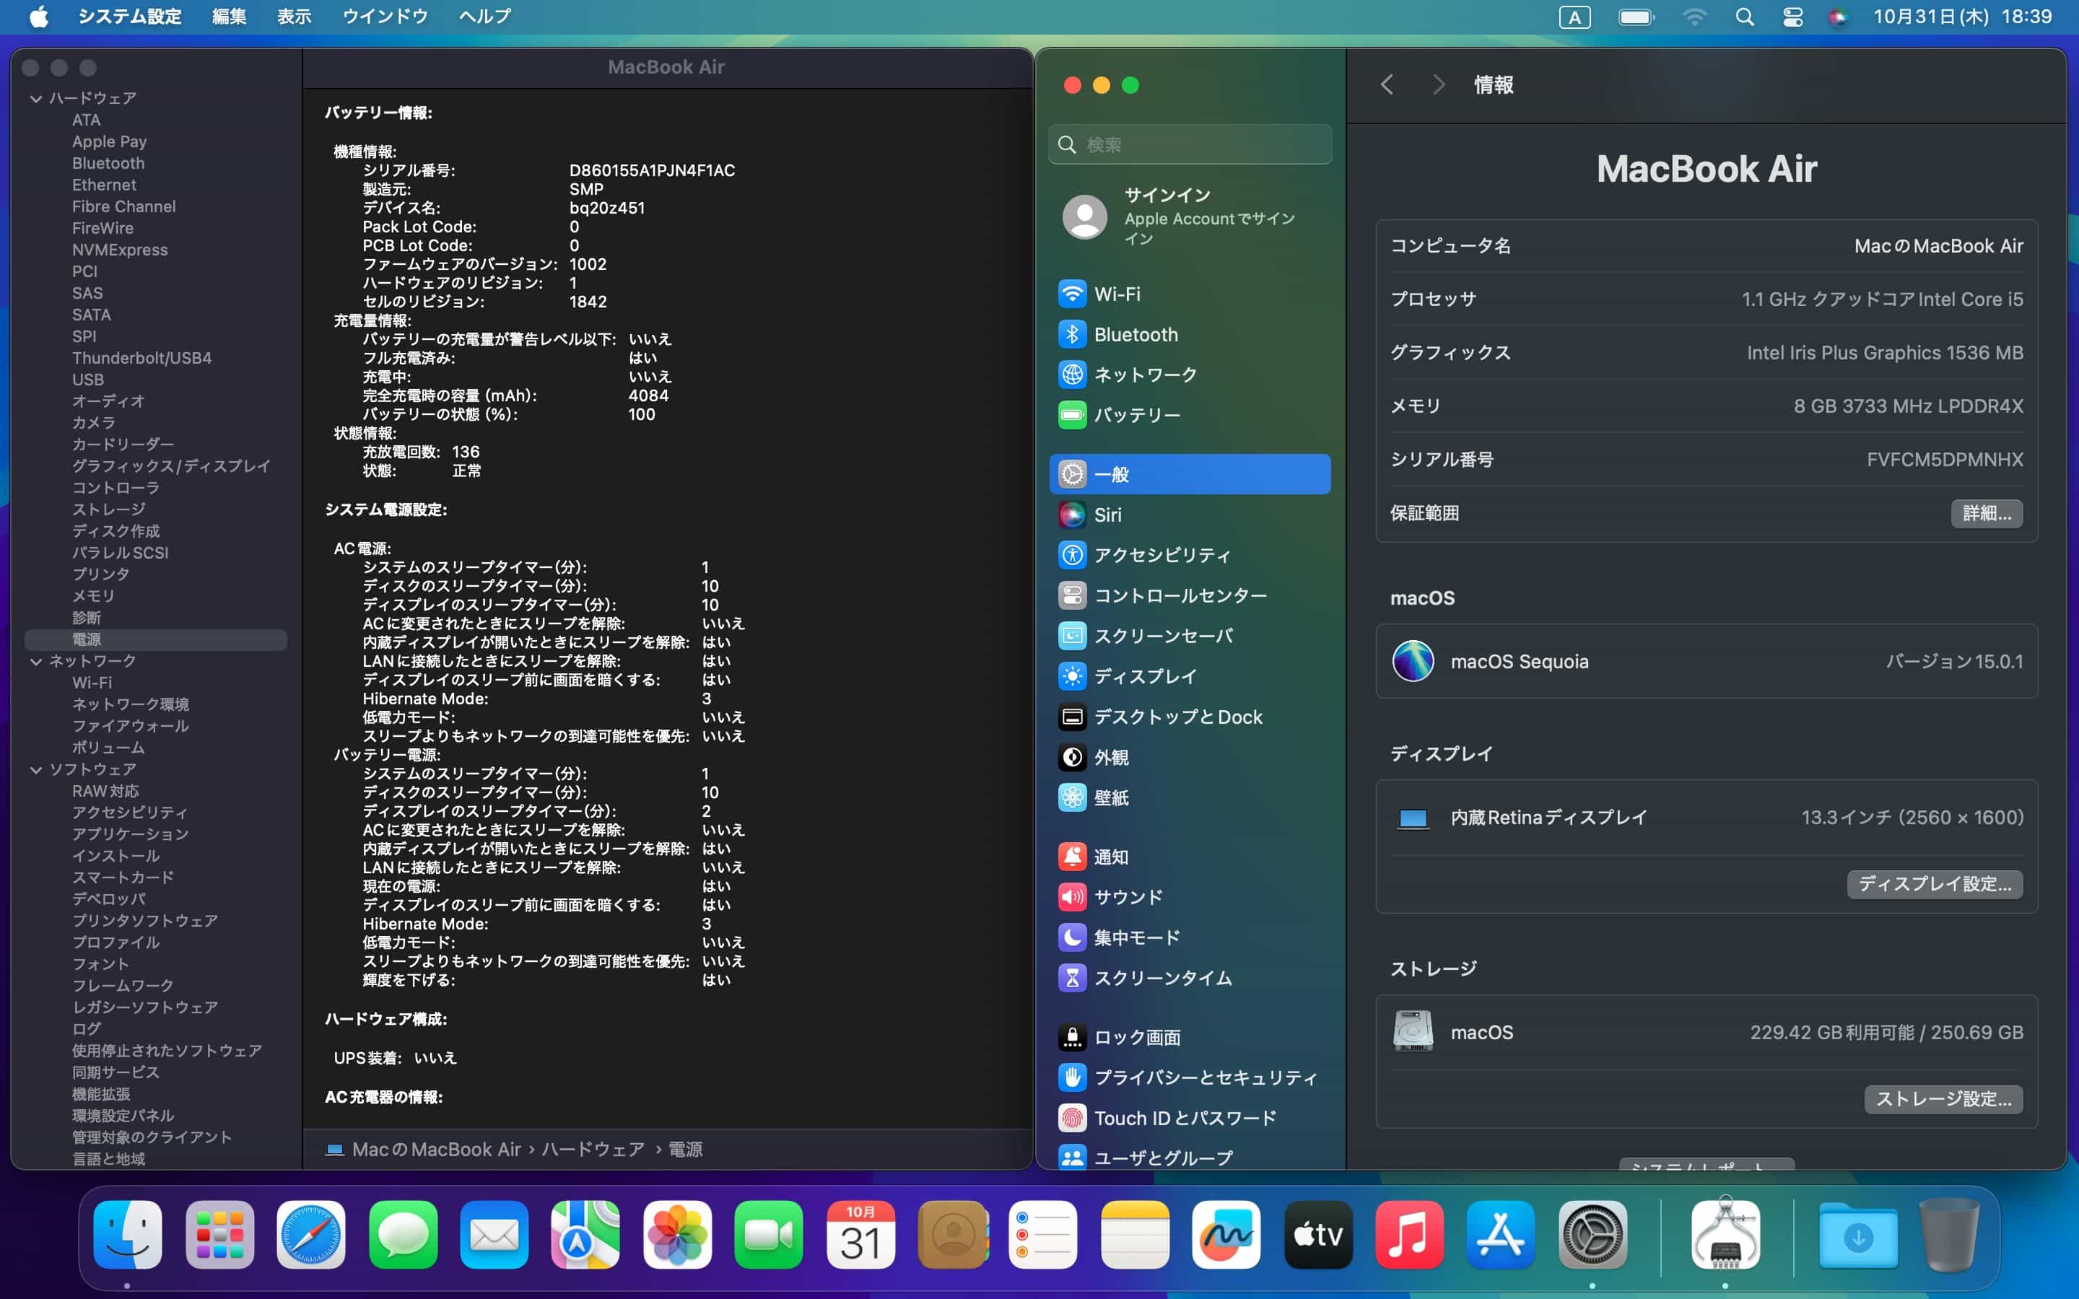
Task: Collapse the ソフトウェア tree section
Action: (36, 770)
